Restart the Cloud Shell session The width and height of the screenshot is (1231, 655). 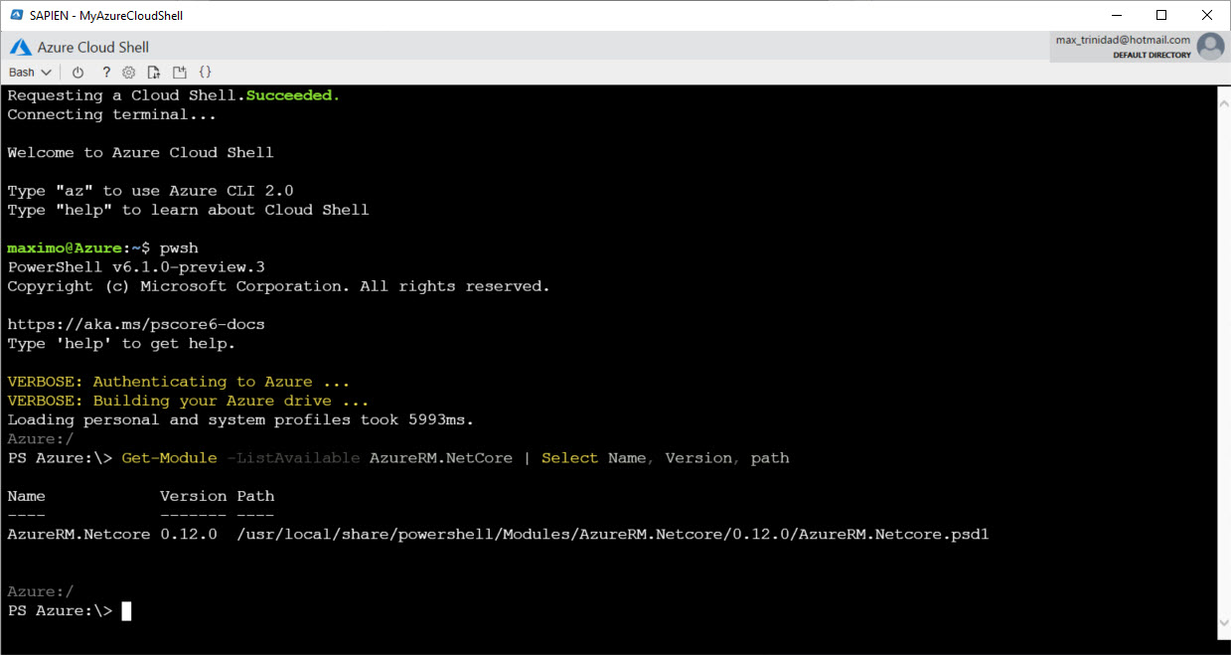[x=77, y=72]
